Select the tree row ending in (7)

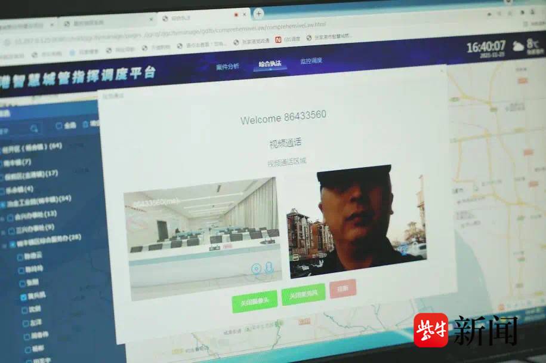(x=17, y=162)
